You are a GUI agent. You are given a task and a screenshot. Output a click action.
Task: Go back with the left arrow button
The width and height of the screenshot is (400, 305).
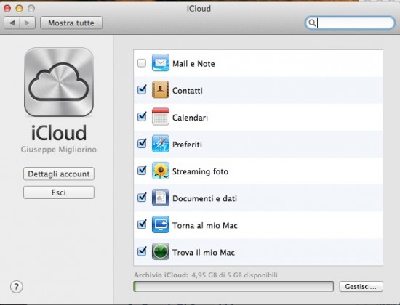coord(12,23)
